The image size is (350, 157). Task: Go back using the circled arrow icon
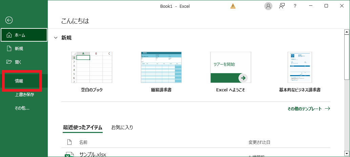point(9,20)
